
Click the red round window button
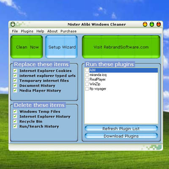pyautogui.click(x=159, y=25)
